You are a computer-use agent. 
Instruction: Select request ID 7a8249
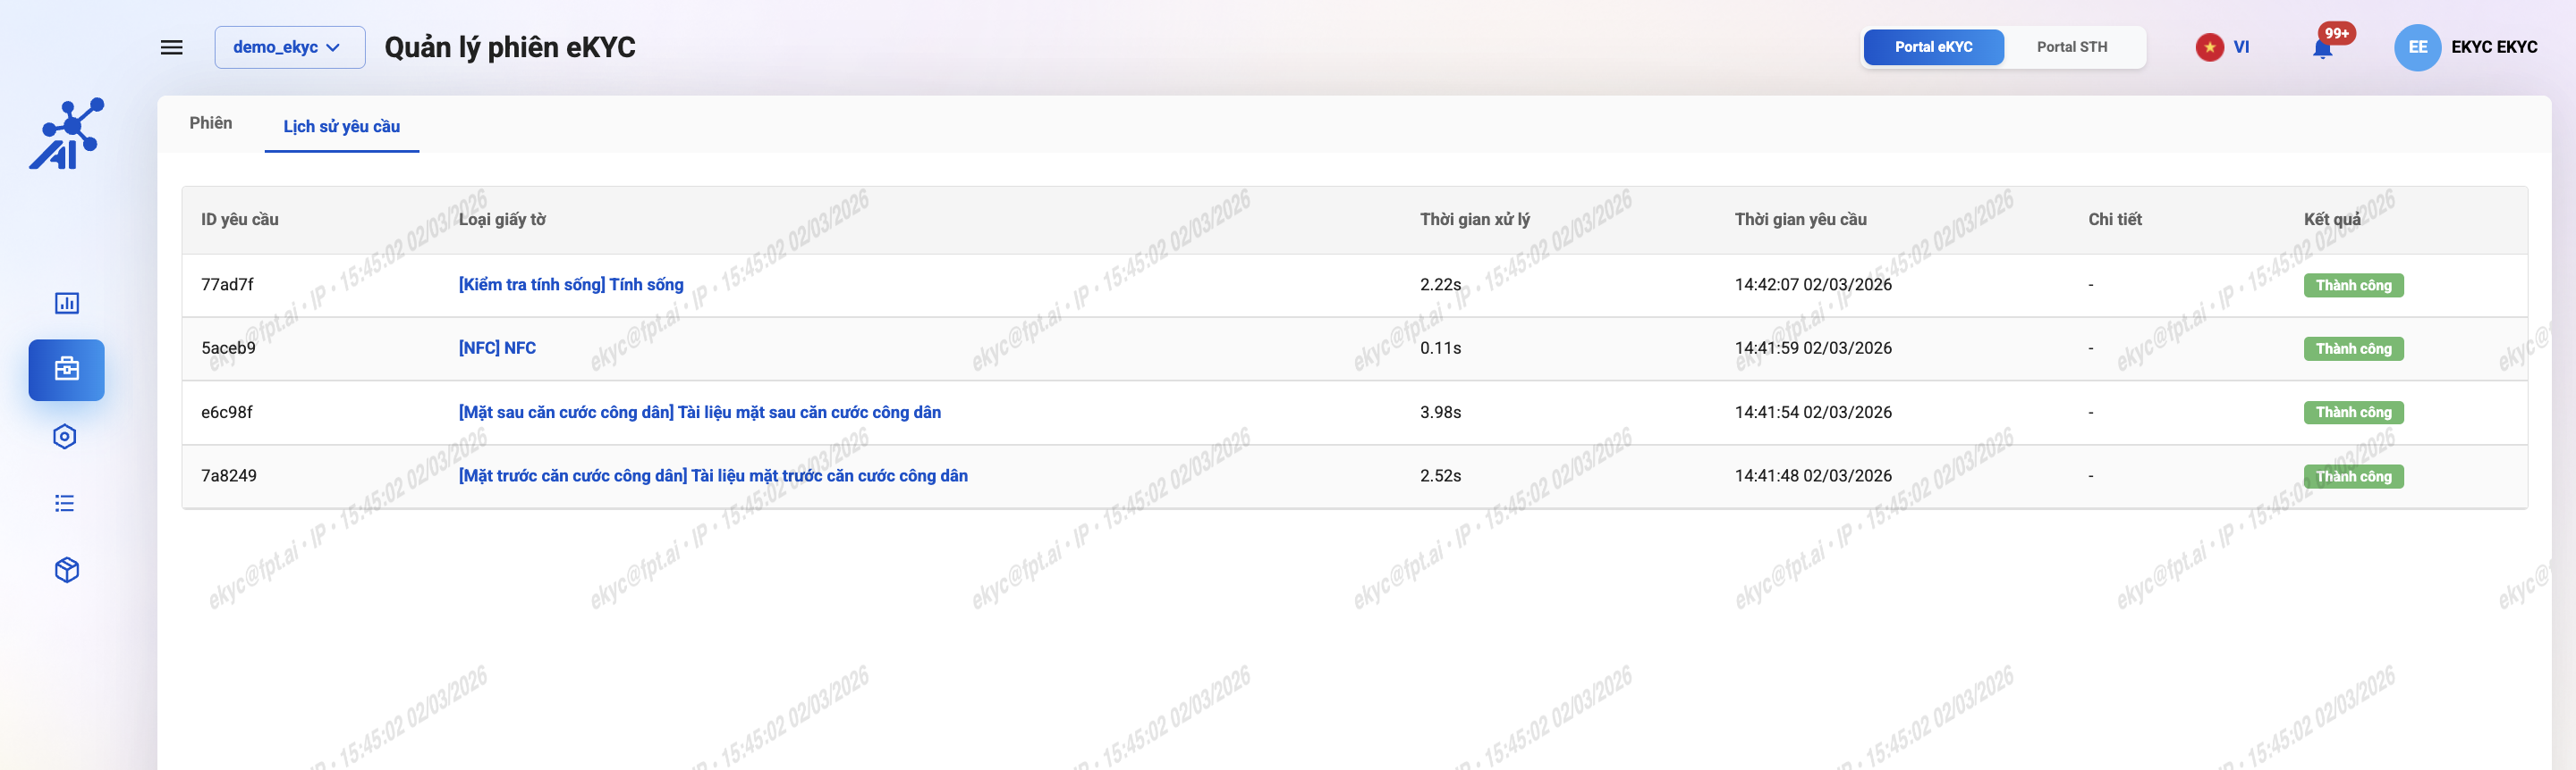(229, 476)
